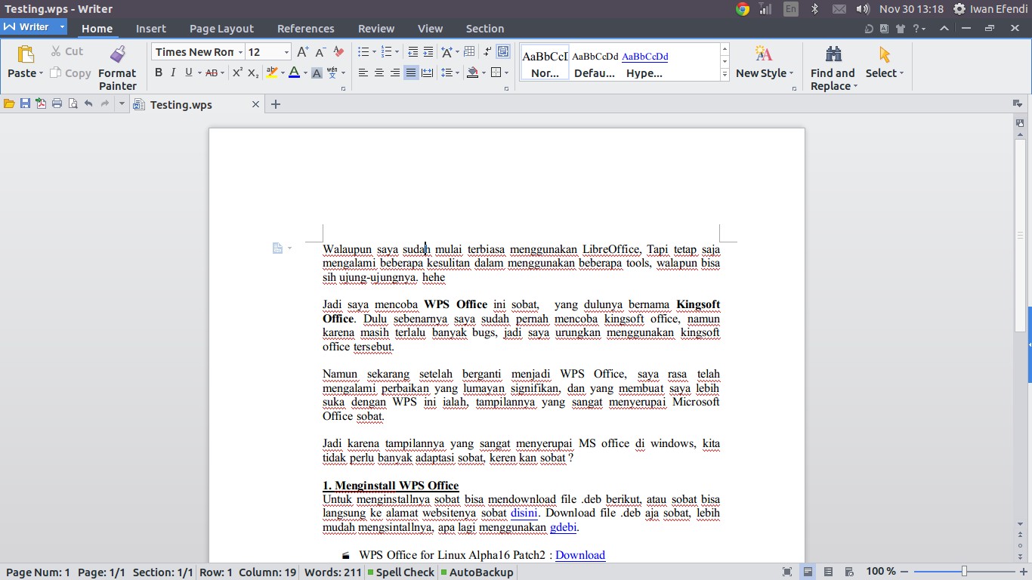Click the font color A swatch
The width and height of the screenshot is (1032, 580).
[x=294, y=72]
